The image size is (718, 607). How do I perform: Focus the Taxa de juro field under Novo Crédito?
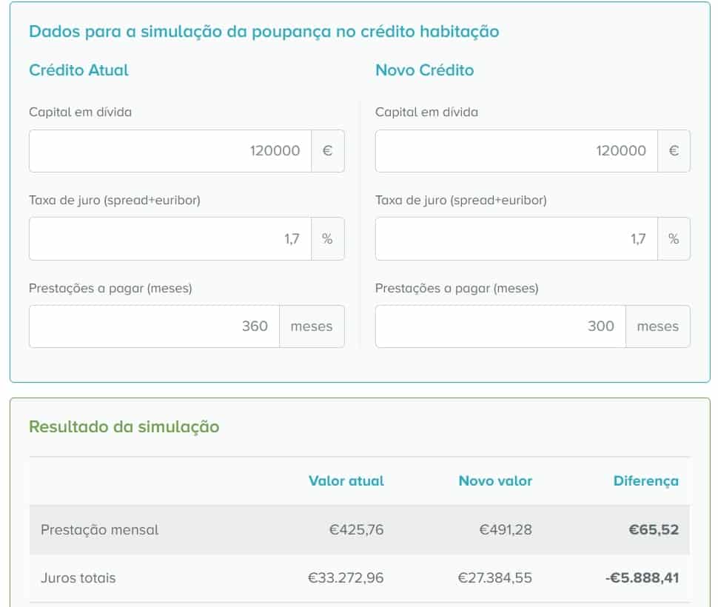click(517, 238)
